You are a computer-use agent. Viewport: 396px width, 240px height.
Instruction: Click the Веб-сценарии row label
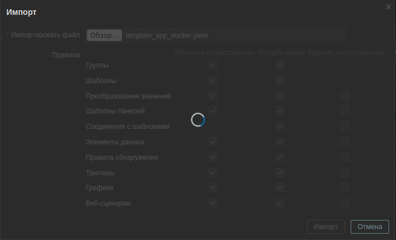tap(108, 203)
